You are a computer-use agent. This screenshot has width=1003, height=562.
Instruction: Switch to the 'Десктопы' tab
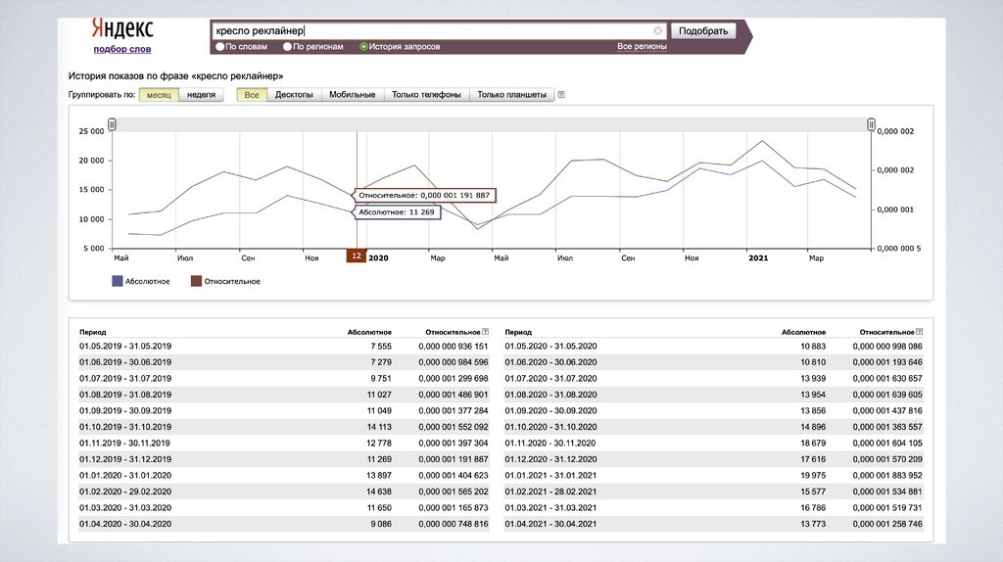coord(294,95)
